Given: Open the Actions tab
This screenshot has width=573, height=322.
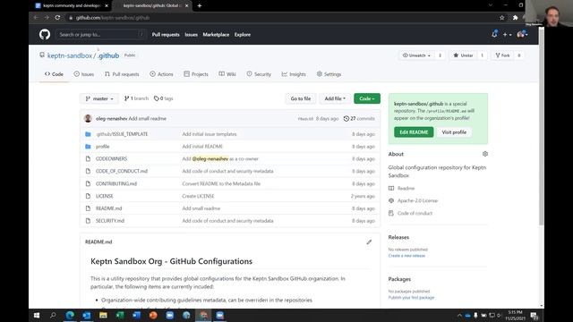Looking at the screenshot, I should 161,74.
